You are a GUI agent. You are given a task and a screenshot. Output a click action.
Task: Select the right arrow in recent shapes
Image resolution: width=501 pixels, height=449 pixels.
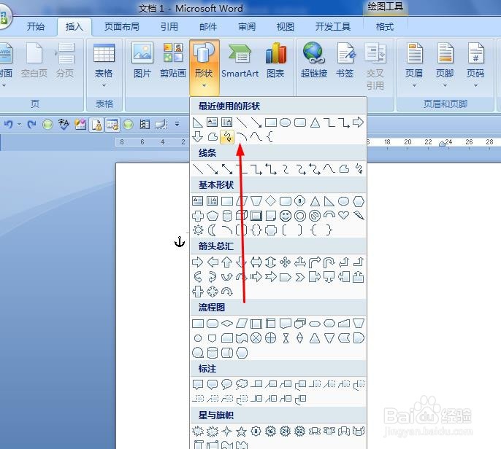[x=358, y=122]
